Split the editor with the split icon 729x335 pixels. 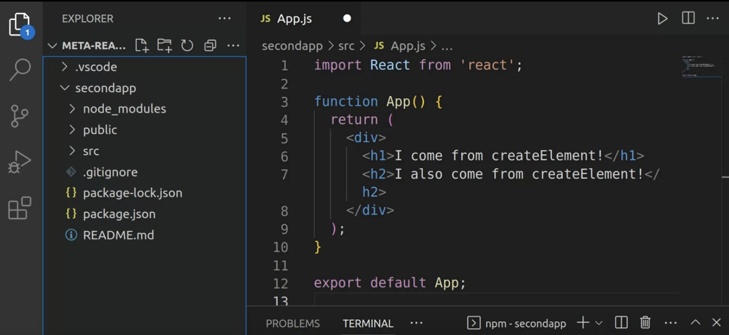tap(688, 18)
